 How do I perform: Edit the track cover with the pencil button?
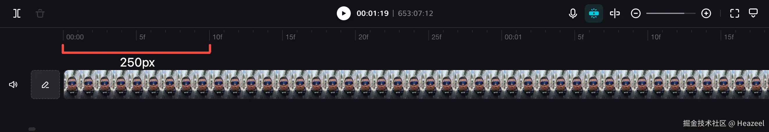click(45, 85)
